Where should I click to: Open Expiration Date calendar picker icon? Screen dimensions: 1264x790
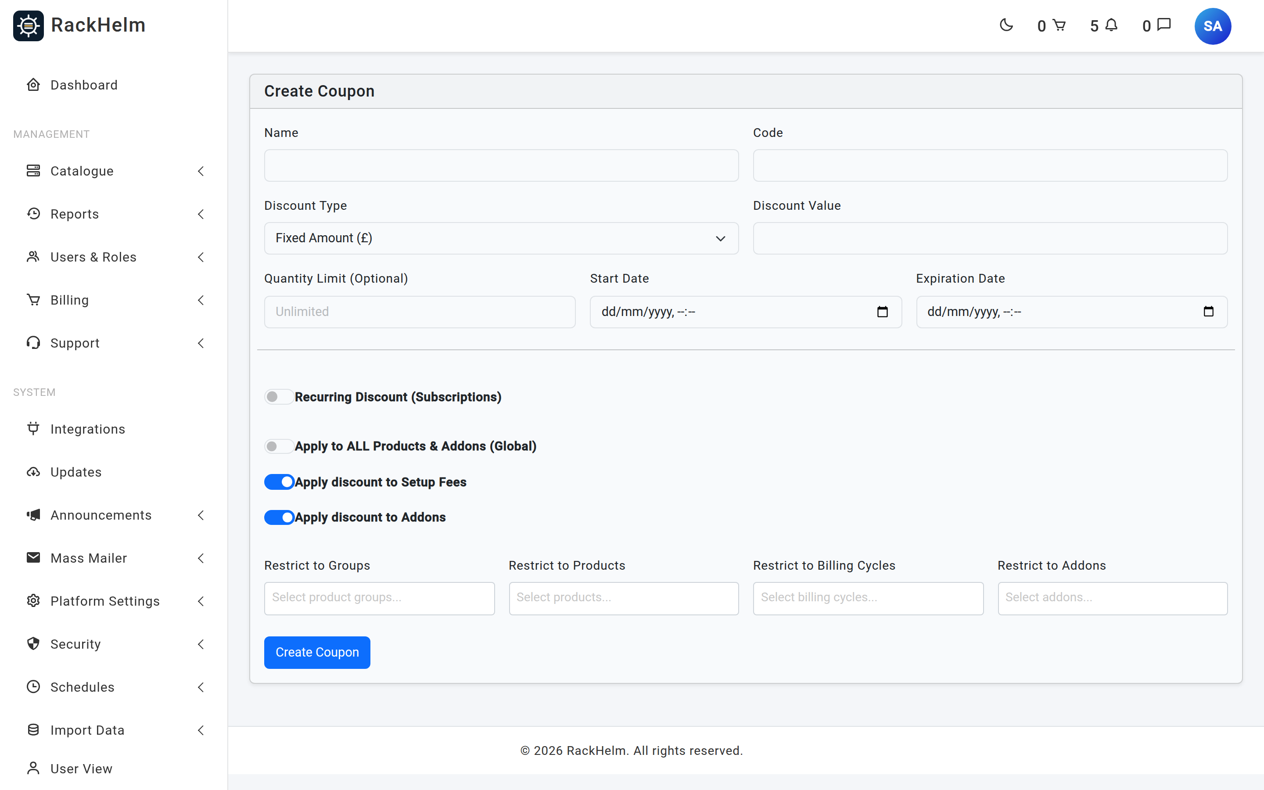1208,312
